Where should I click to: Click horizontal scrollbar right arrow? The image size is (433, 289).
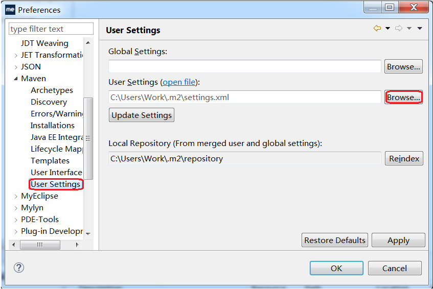click(77, 245)
